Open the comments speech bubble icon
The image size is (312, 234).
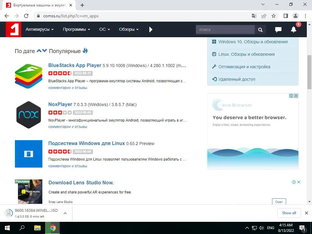coord(278,30)
